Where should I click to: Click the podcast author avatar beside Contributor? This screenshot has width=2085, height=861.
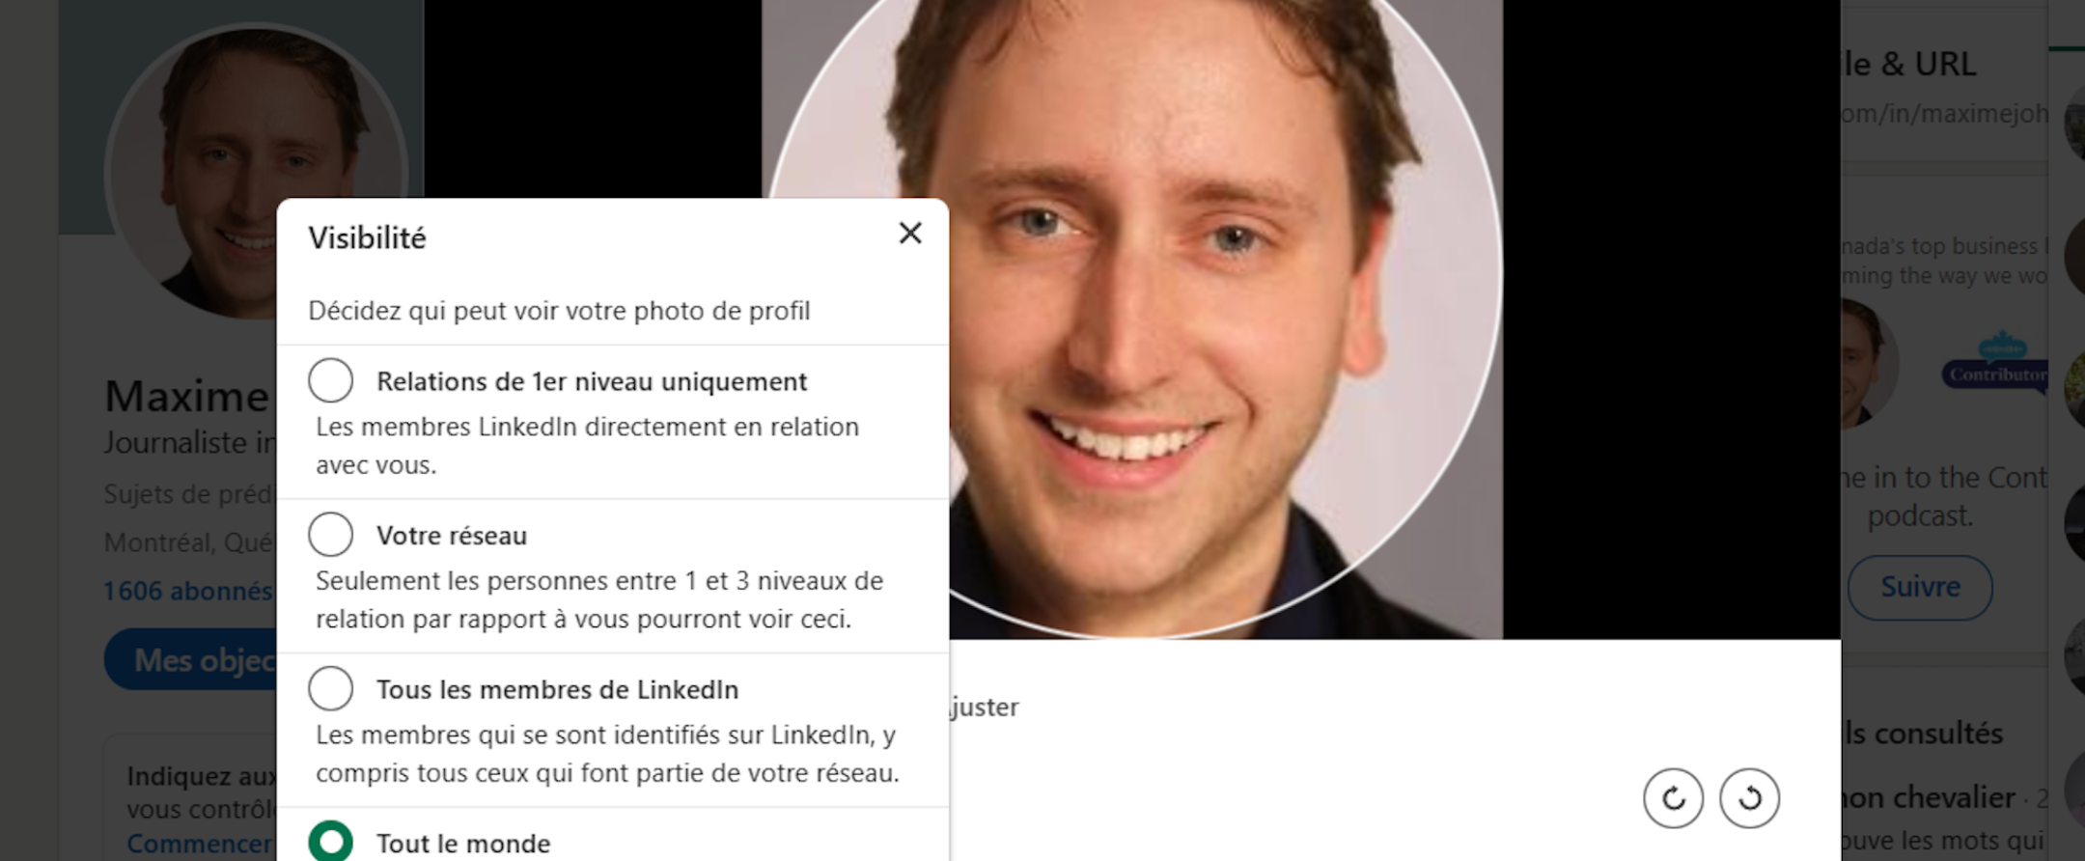pos(1867,363)
